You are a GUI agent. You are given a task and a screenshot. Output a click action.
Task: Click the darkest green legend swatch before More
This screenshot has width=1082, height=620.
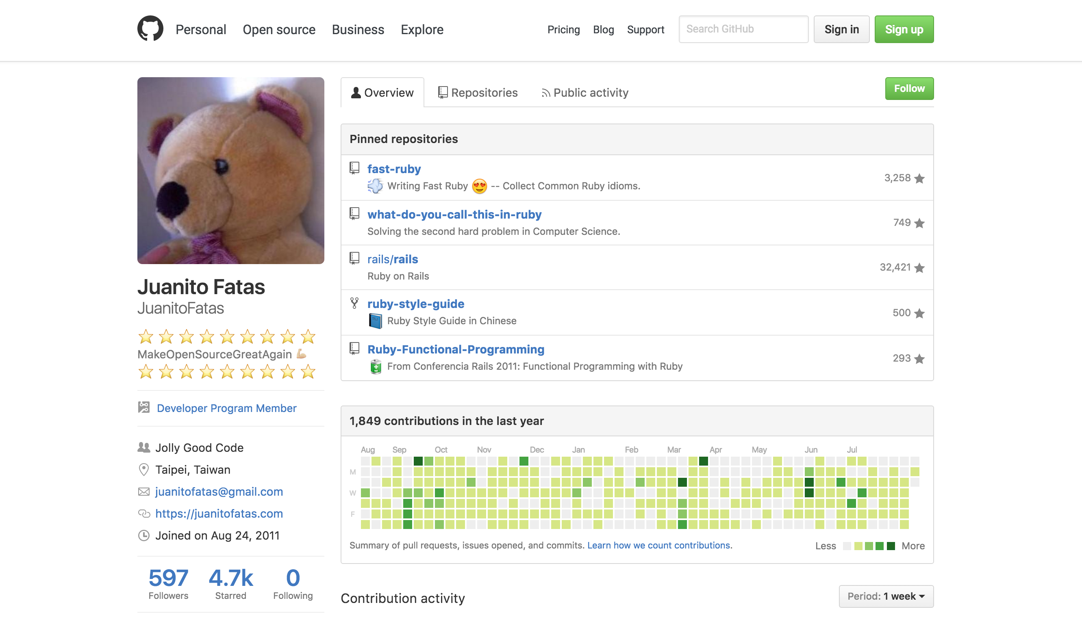click(891, 546)
